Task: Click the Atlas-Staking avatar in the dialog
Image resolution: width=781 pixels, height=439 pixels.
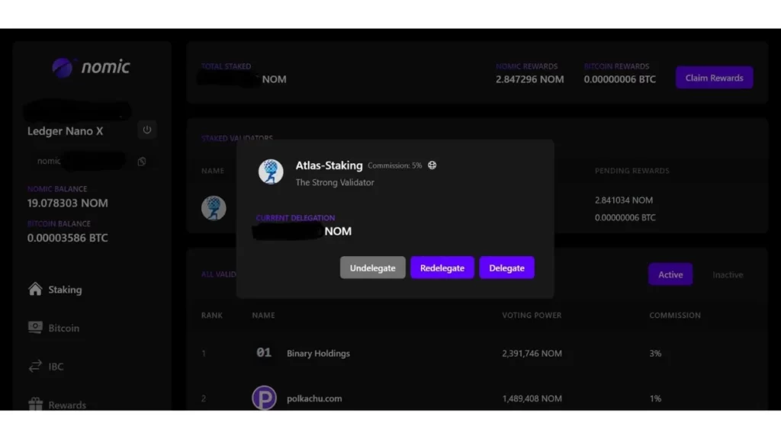Action: point(271,171)
